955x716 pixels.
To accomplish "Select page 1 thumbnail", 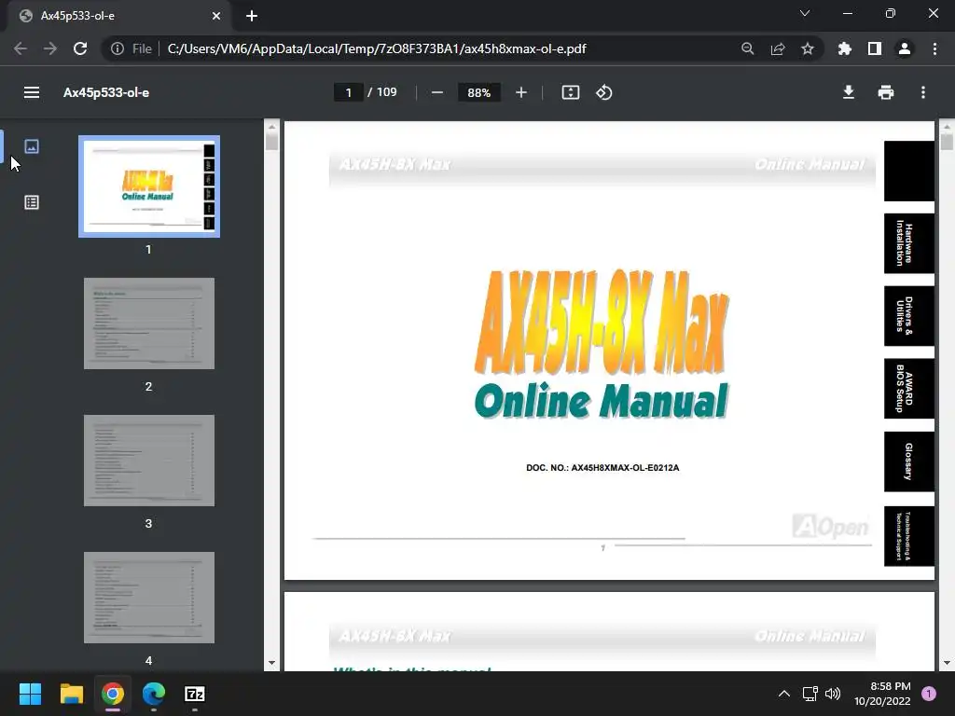I will (148, 186).
